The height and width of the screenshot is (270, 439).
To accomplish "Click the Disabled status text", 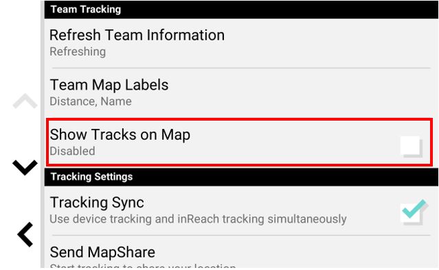I will coord(73,151).
